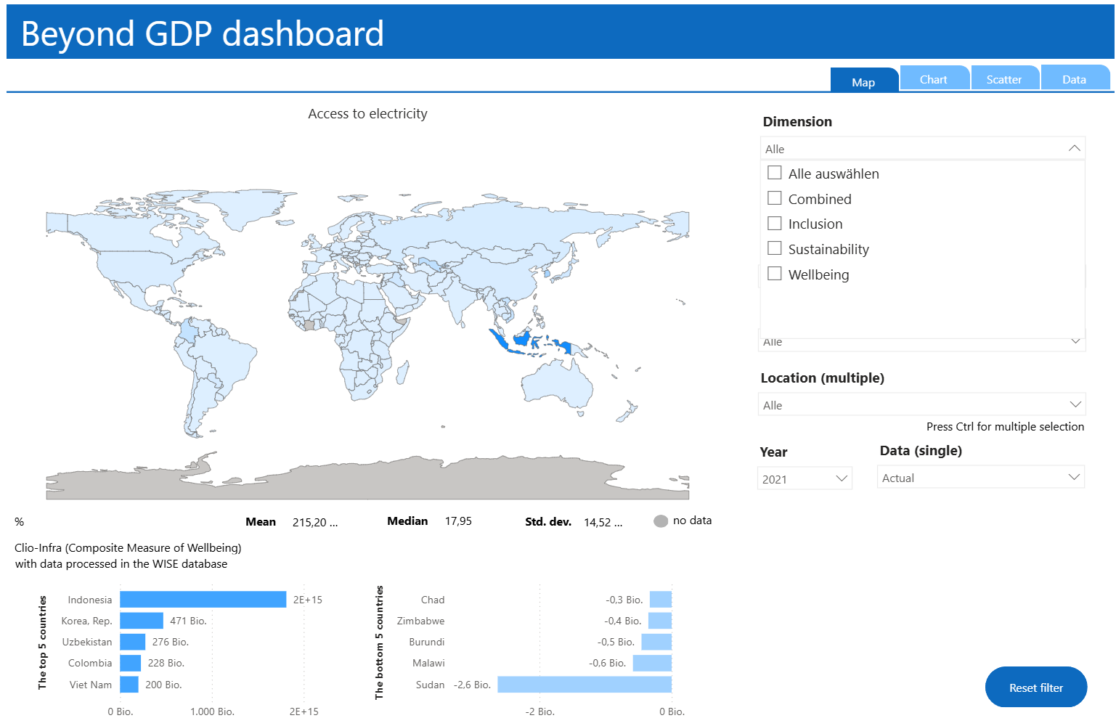Switch to the Chart tab
The image size is (1116, 726).
click(934, 78)
